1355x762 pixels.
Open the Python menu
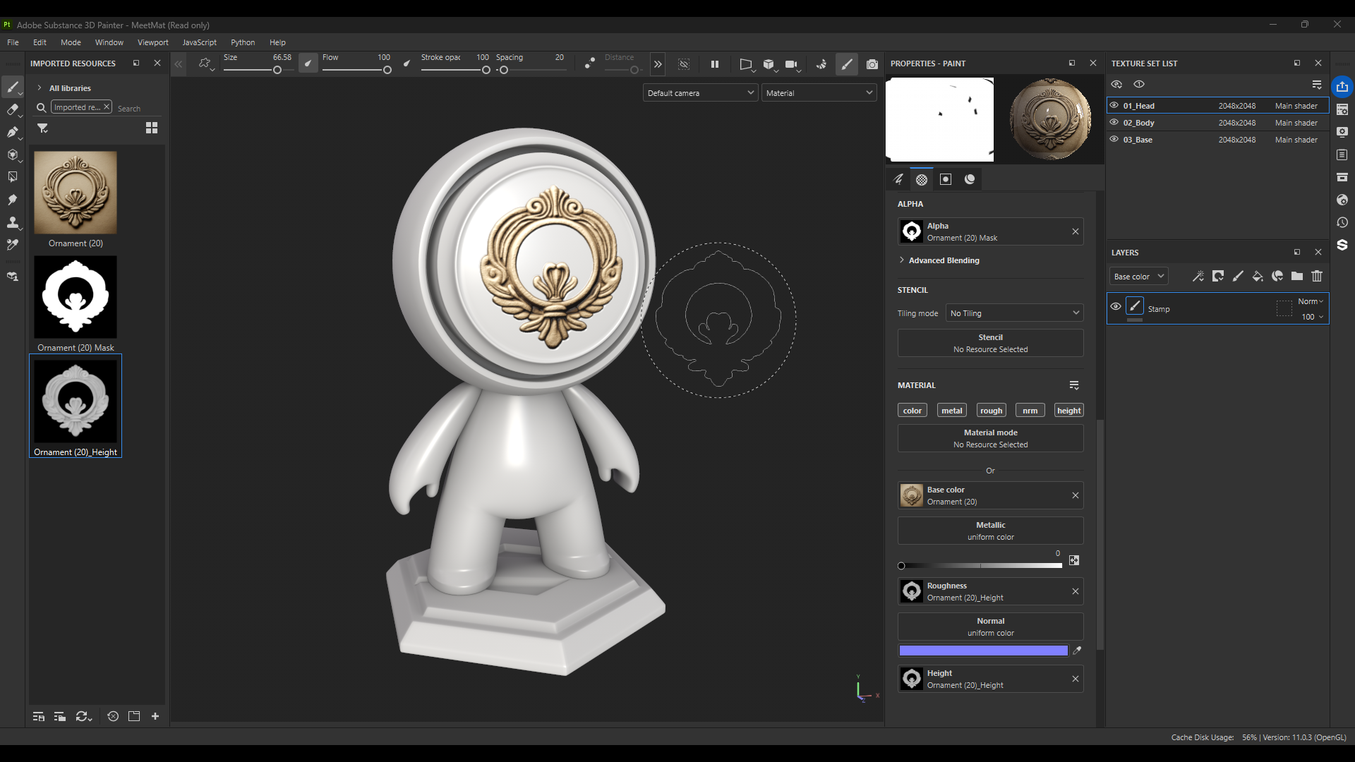tap(242, 42)
